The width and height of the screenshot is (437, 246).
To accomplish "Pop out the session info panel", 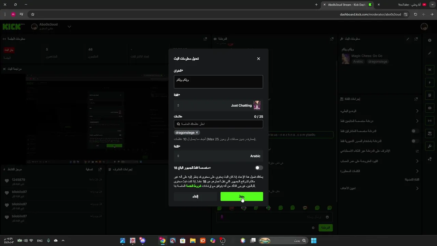I will (x=205, y=39).
